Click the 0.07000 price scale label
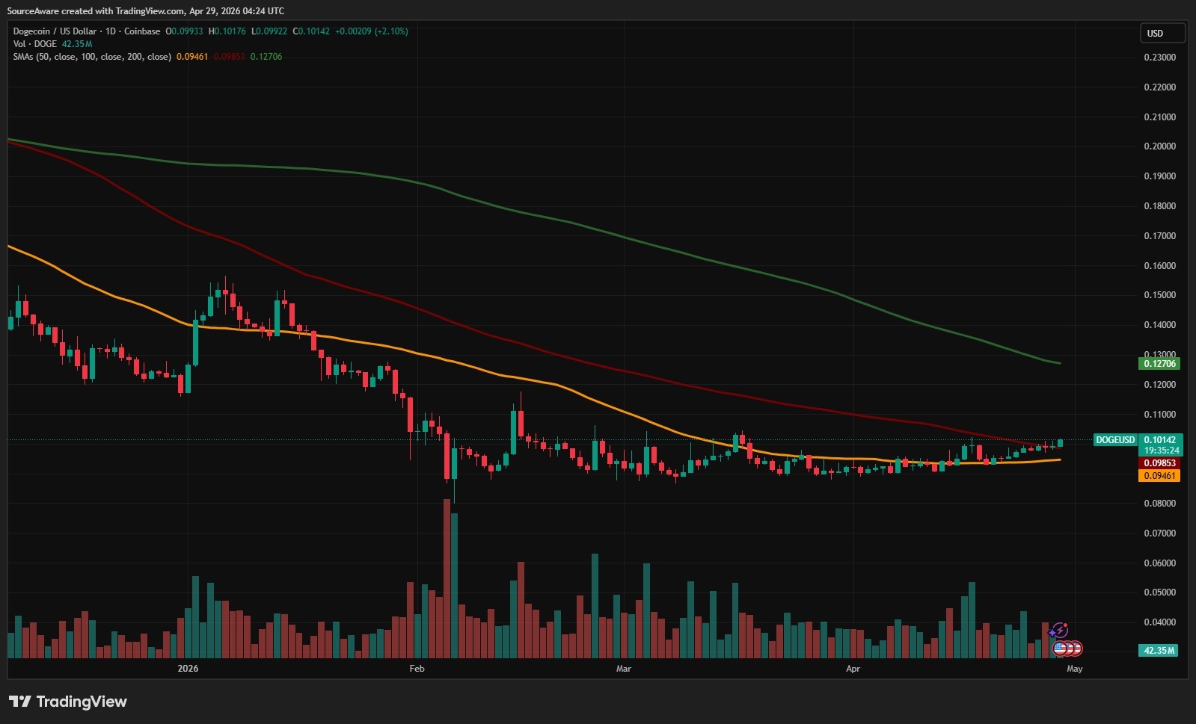 [x=1160, y=533]
